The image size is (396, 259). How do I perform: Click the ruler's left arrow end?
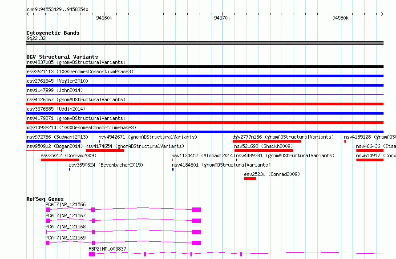tap(28, 14)
